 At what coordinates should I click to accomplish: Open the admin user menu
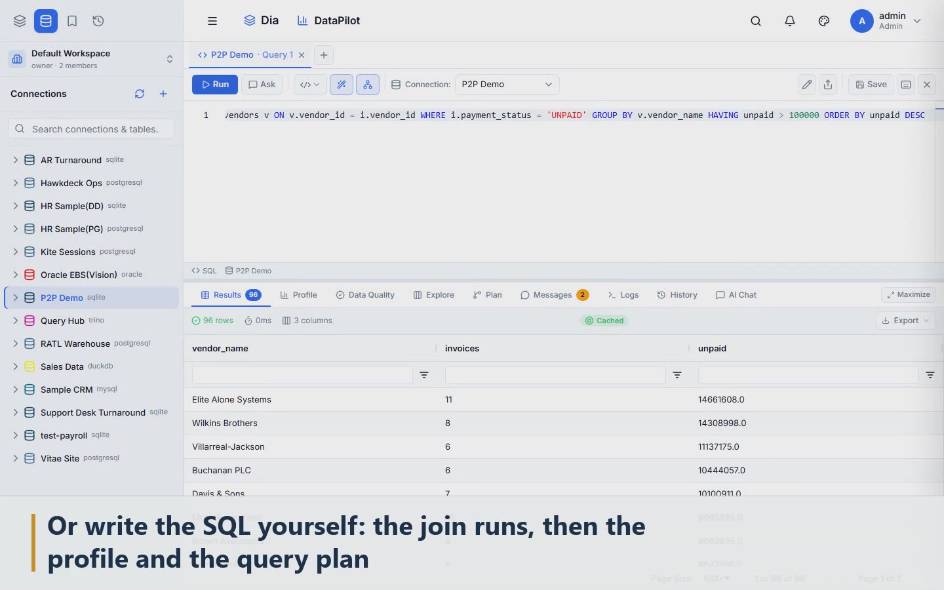click(x=886, y=21)
